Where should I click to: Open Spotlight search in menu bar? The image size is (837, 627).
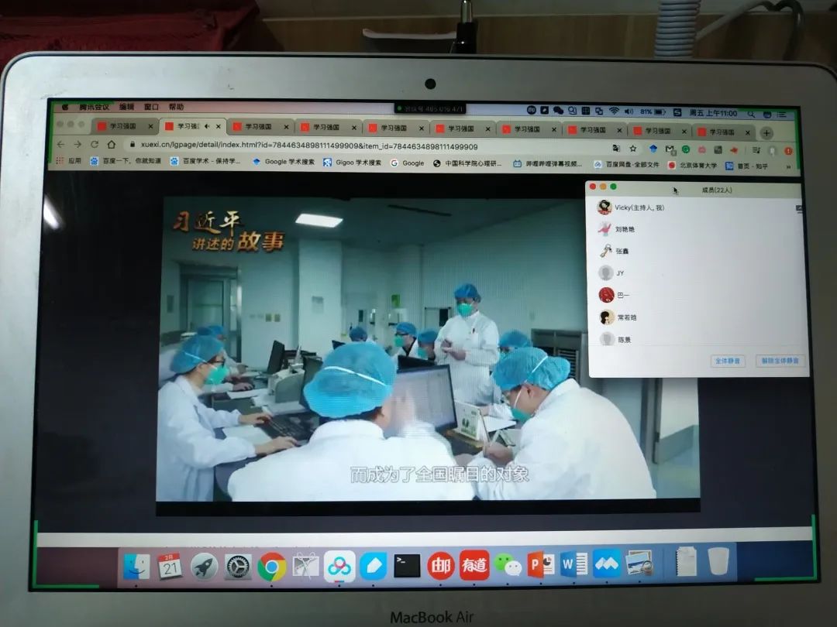(751, 114)
